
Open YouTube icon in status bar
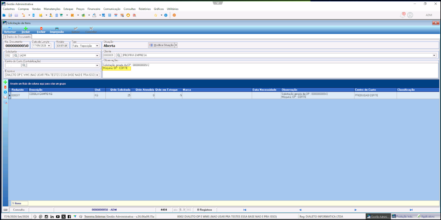(x=58, y=217)
